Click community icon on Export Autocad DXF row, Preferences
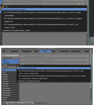Screen dimensions: 94x105 click(84, 60)
